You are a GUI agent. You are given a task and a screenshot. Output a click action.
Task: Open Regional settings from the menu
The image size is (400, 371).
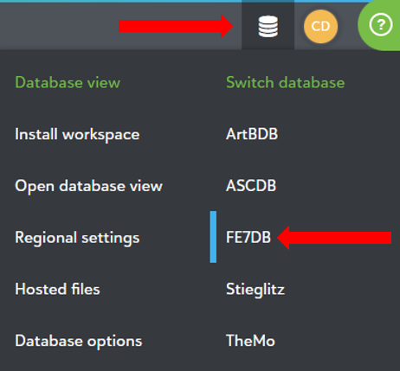(77, 238)
